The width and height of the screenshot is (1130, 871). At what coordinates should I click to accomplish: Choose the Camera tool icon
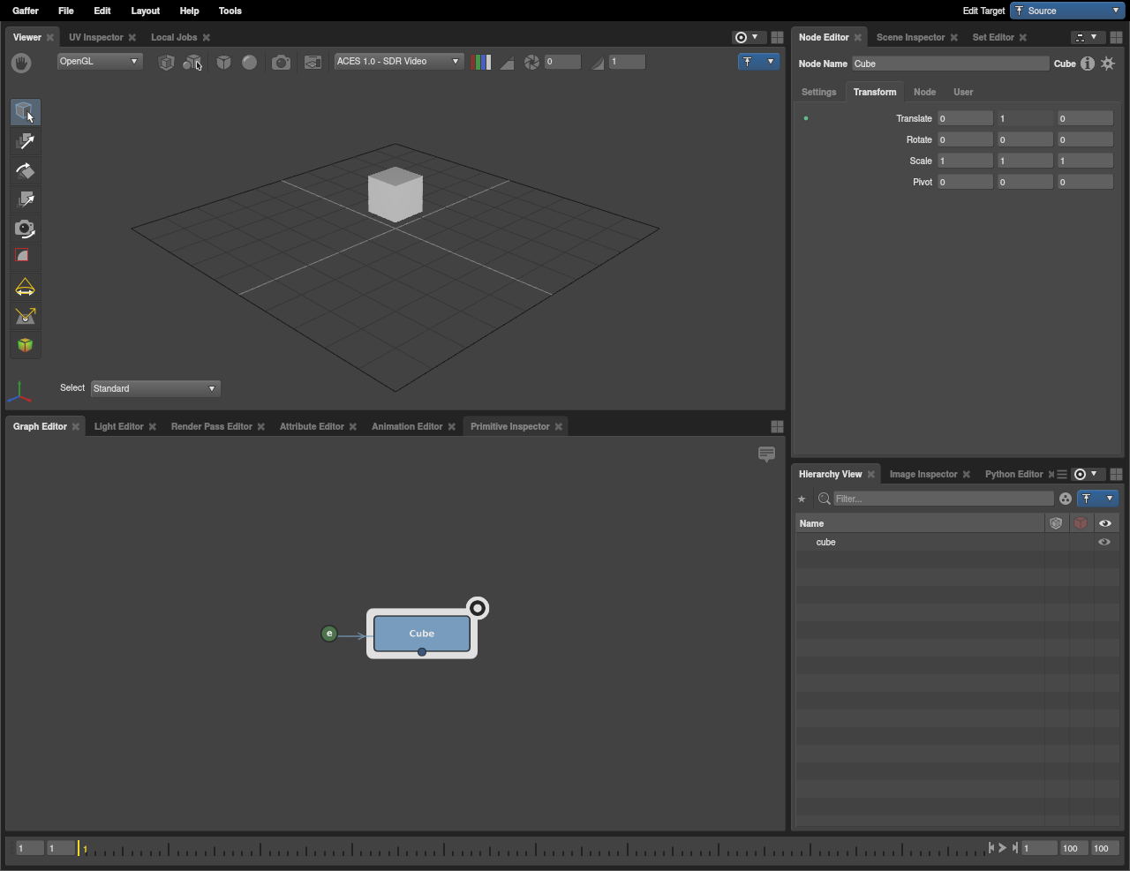click(25, 229)
